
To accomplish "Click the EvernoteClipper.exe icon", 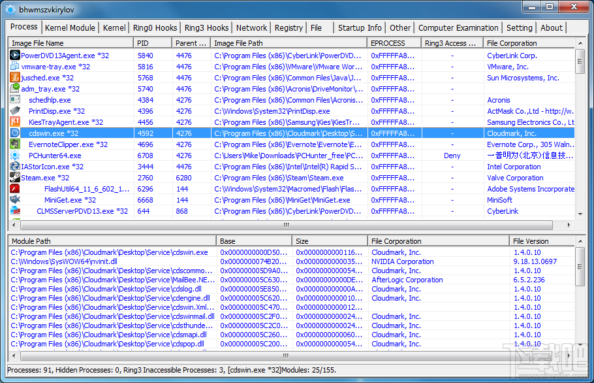I will pyautogui.click(x=15, y=144).
